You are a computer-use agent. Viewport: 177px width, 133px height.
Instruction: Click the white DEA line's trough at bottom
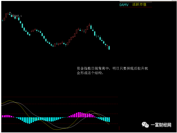64,128
